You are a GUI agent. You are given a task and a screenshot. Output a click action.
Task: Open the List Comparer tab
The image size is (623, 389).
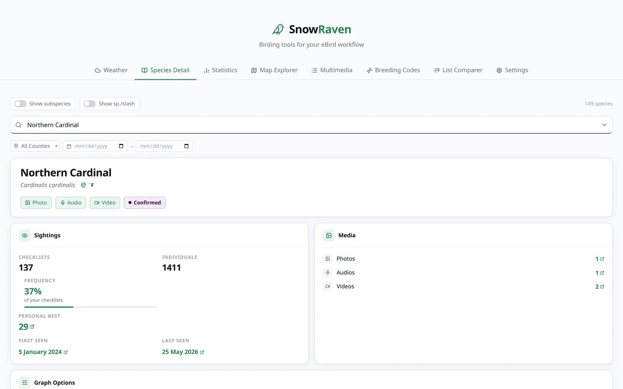tap(458, 70)
